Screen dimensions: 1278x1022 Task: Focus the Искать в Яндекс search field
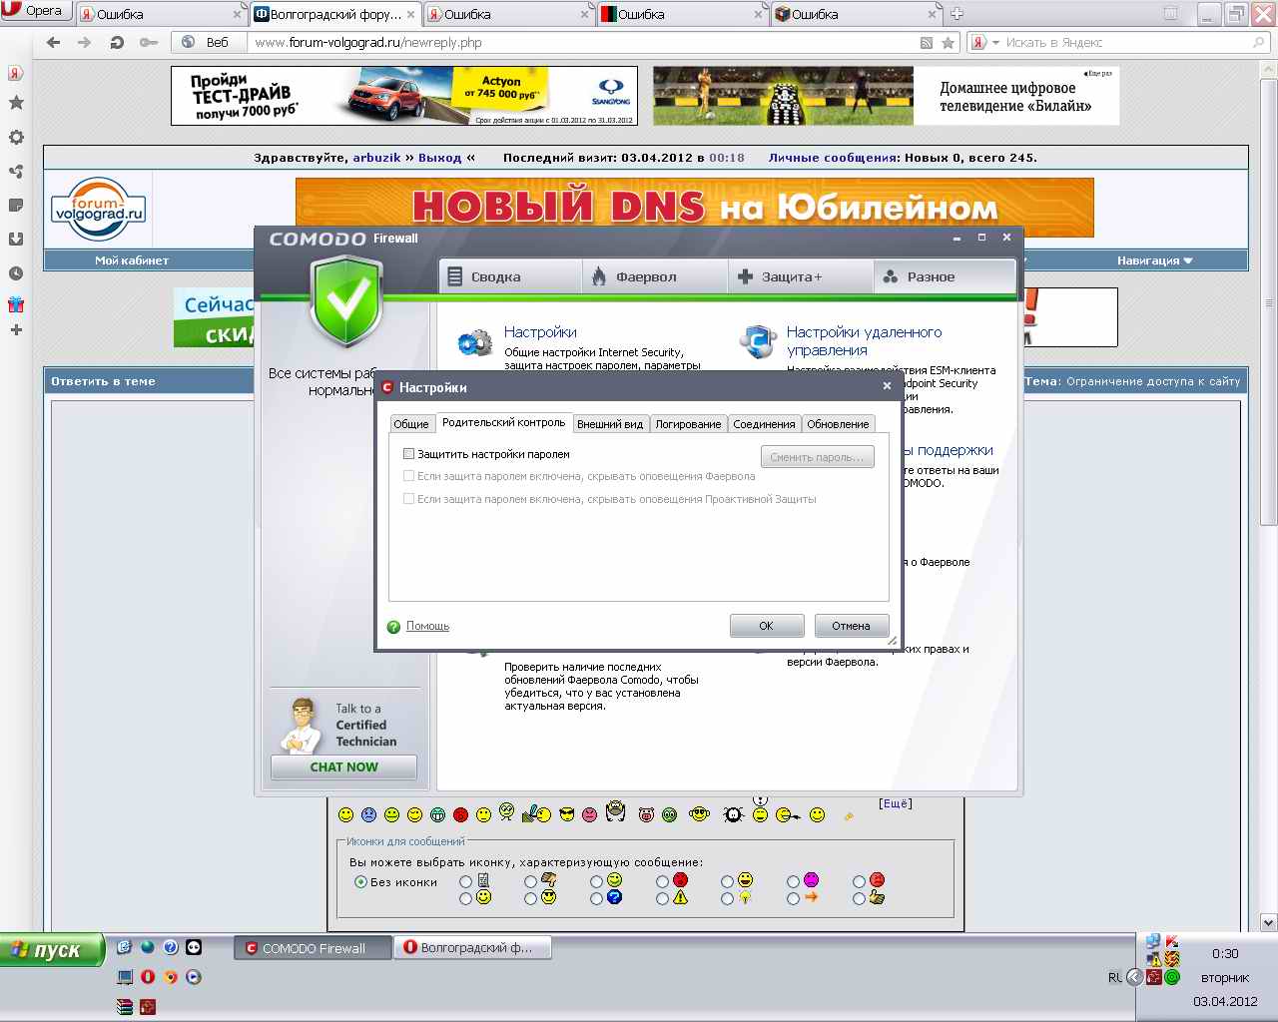[1125, 43]
